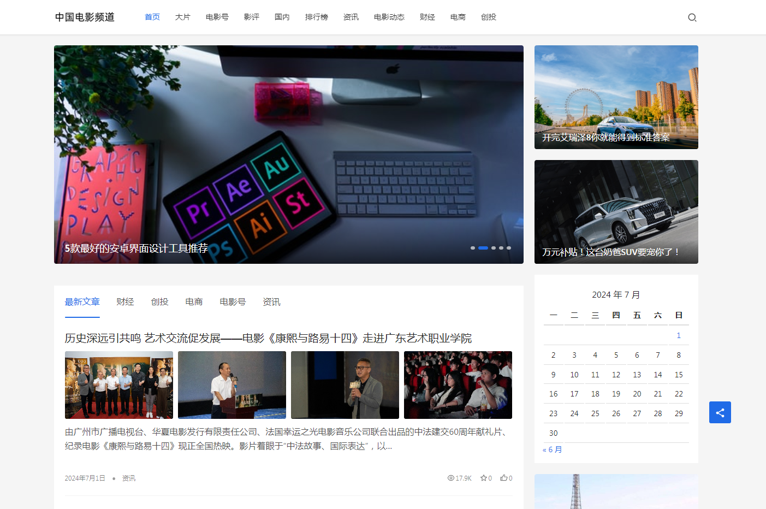The height and width of the screenshot is (509, 766).
Task: Open the 电影动态 navigation item
Action: tap(389, 17)
